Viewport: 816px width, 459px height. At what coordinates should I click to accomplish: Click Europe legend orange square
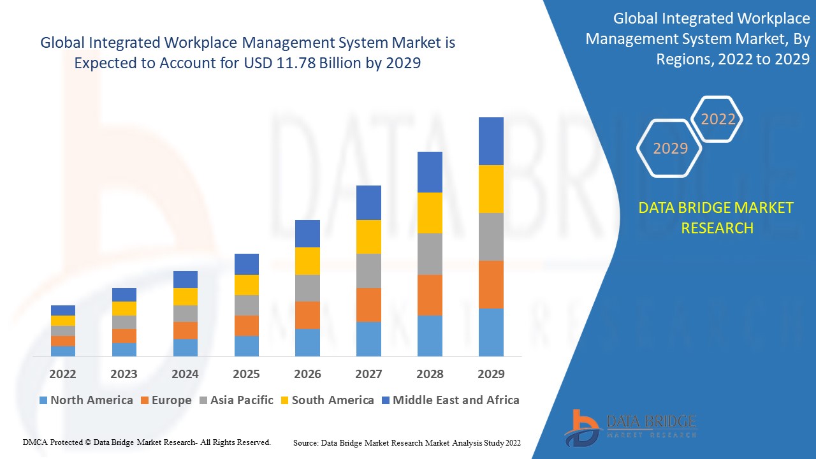[x=145, y=400]
